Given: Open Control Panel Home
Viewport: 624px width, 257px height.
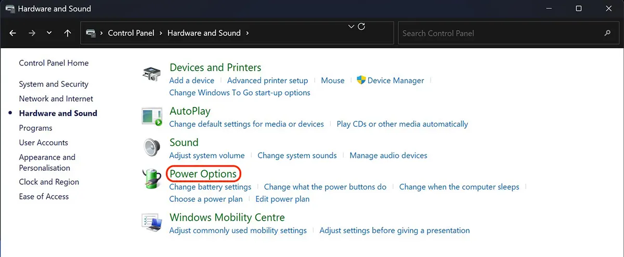Looking at the screenshot, I should [x=54, y=63].
